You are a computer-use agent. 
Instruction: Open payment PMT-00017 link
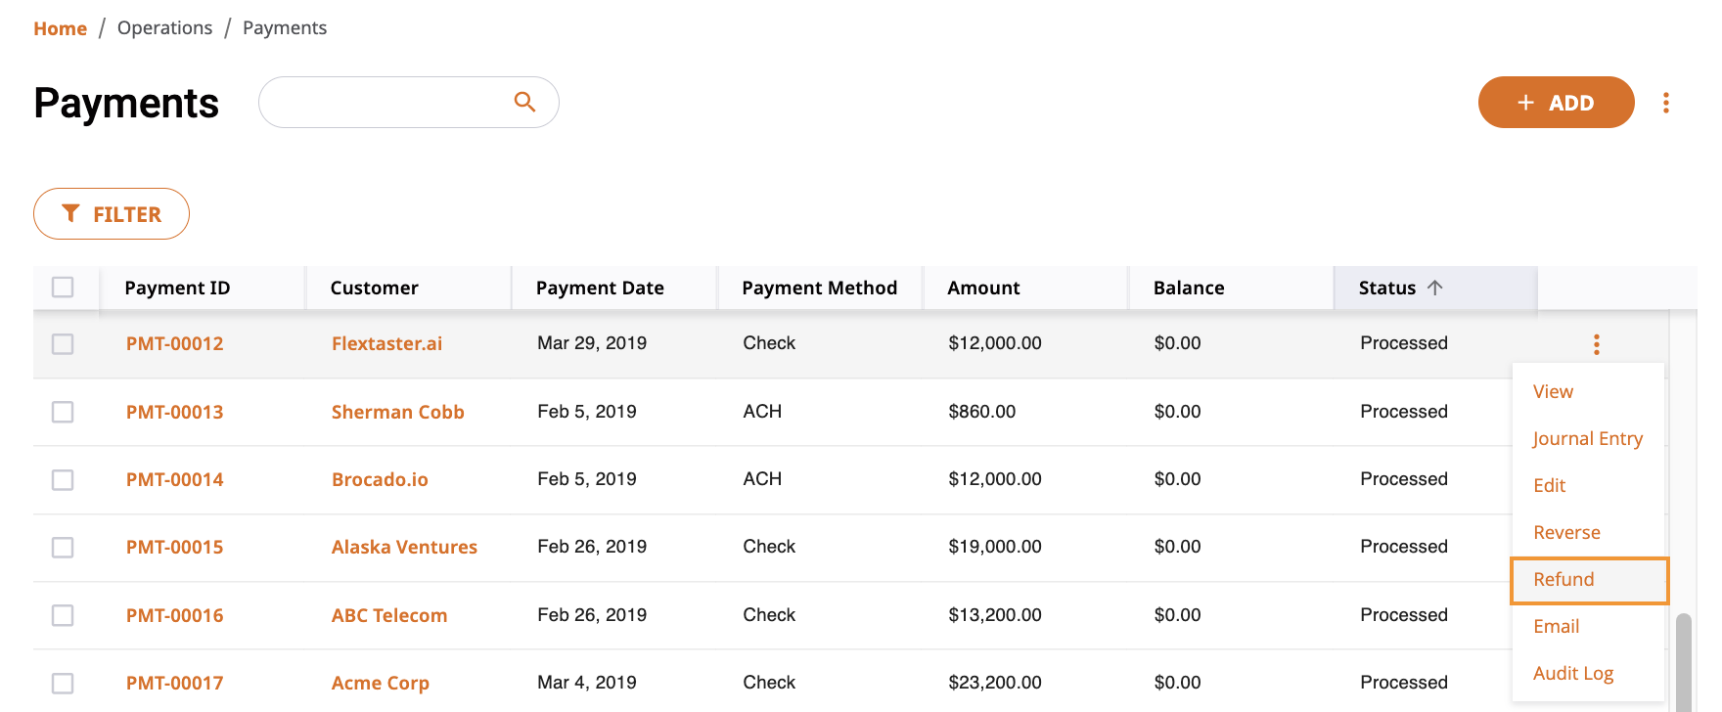pyautogui.click(x=174, y=683)
